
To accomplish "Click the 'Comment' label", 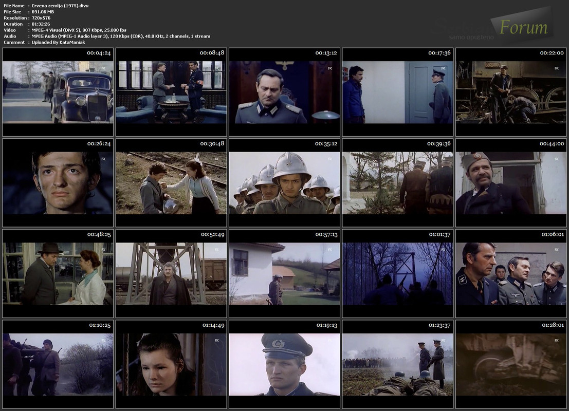I will pos(14,43).
